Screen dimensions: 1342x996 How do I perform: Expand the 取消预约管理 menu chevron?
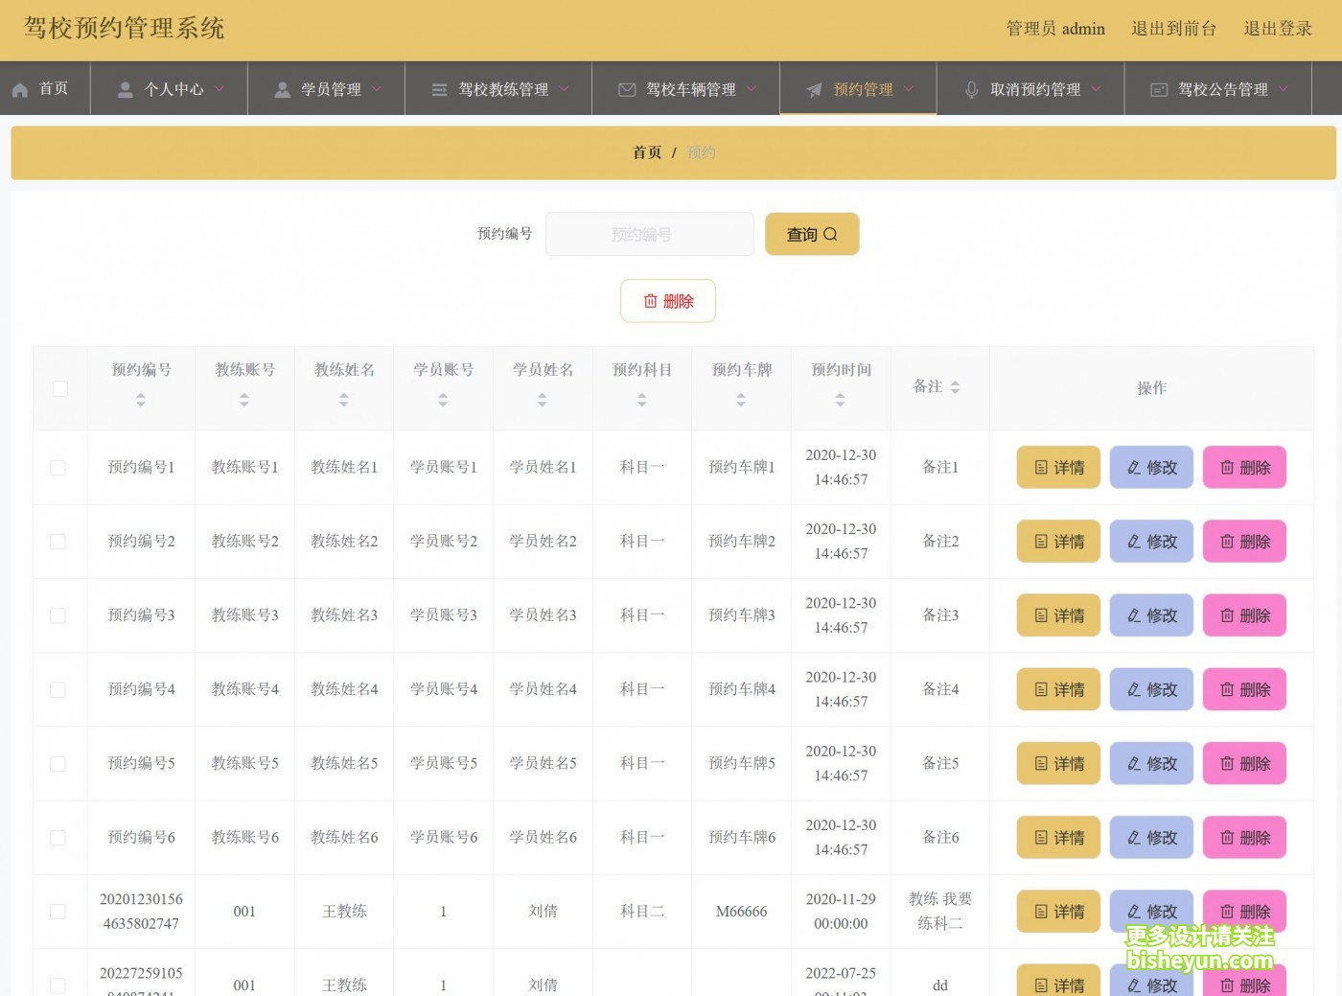click(x=1096, y=88)
